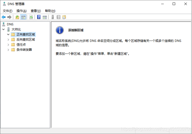Toggle the Show/Hide Console Tree toolbar button
This screenshot has width=192, height=134.
23,17
